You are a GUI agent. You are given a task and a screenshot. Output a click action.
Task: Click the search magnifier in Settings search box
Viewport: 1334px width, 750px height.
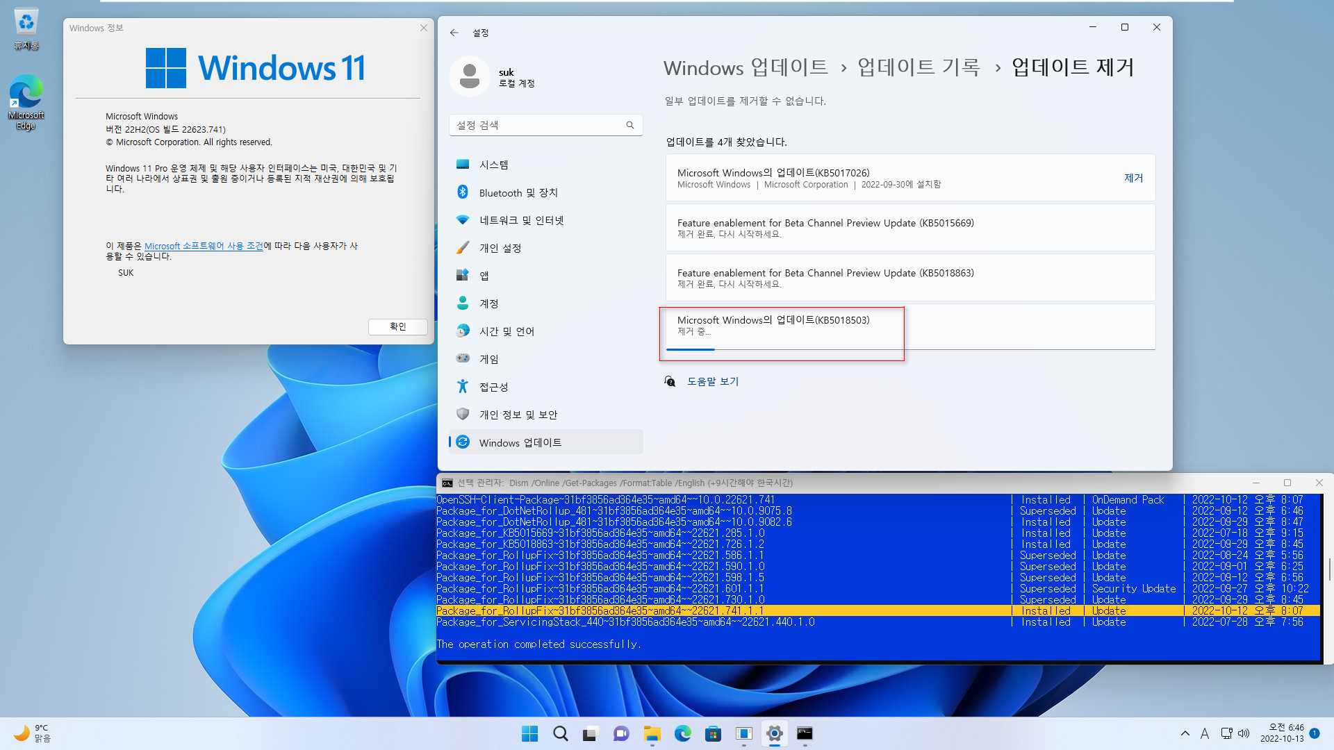pos(630,125)
